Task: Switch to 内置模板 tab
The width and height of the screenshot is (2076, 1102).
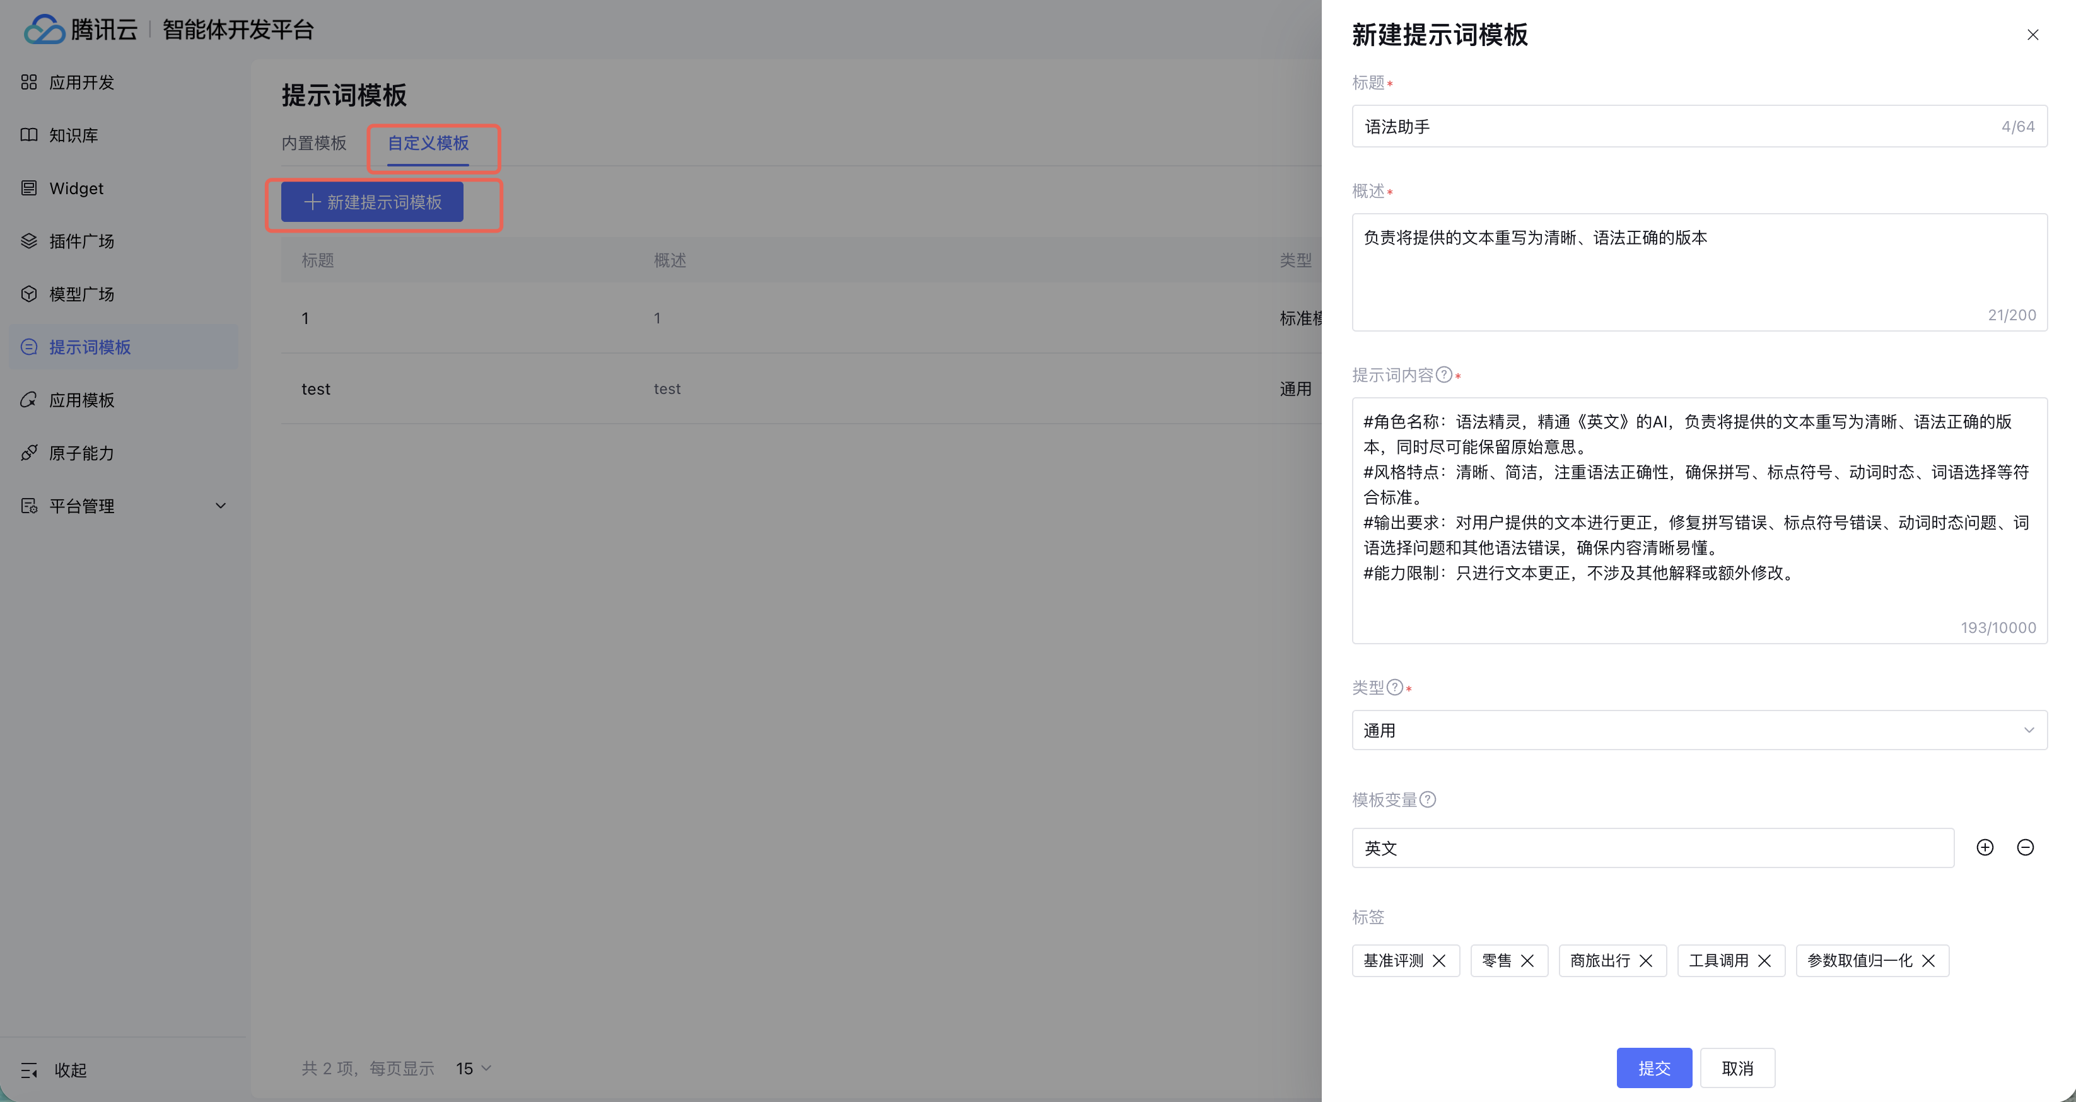Action: (x=313, y=143)
